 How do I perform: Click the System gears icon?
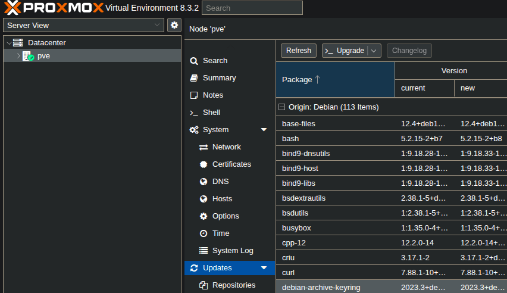(x=194, y=130)
